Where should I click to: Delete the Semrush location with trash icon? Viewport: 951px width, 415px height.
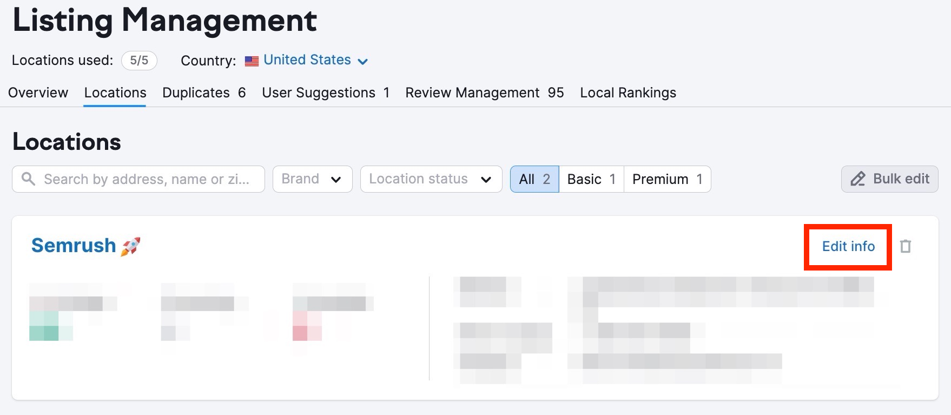[905, 247]
